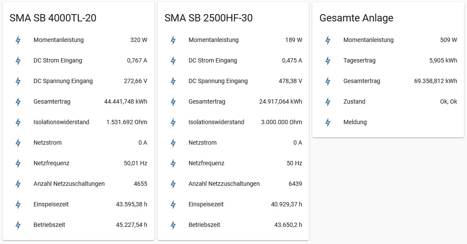The width and height of the screenshot is (467, 244).
Task: Click the lightning icon next to Tagesertrag
Action: pyautogui.click(x=328, y=61)
